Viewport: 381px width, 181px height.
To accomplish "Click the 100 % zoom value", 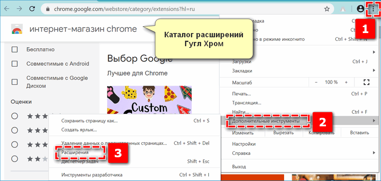I will tap(331, 82).
